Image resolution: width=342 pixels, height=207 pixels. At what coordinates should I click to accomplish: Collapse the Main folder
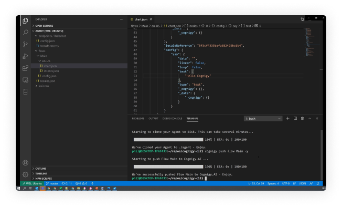click(x=79, y=56)
